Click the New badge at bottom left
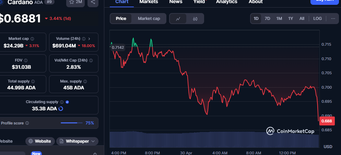 tap(36, 154)
